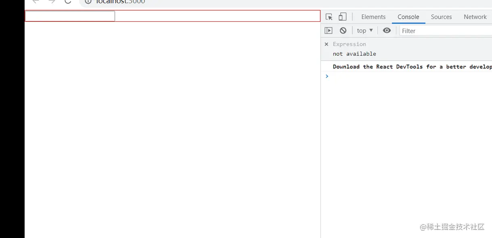The height and width of the screenshot is (238, 492).
Task: Open the Sources tab
Action: click(441, 17)
